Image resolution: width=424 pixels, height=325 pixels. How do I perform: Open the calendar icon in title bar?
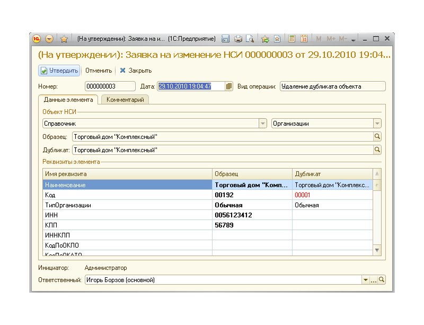coord(304,39)
